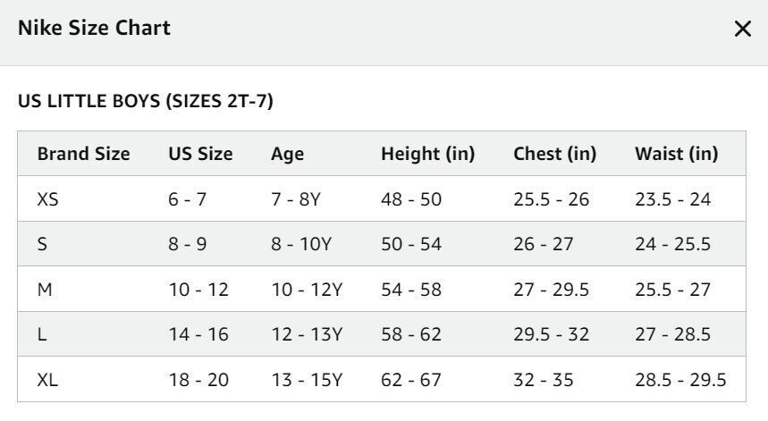
Task: Click the US Size column header
Action: pos(200,154)
